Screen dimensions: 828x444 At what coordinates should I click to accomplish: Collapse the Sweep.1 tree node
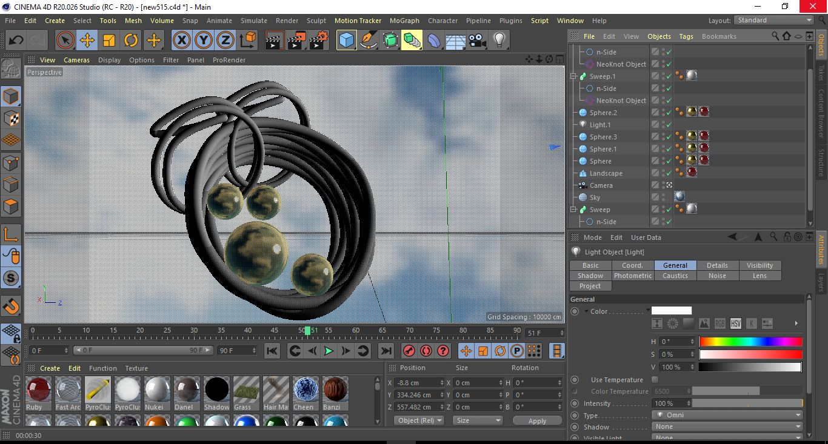[x=574, y=76]
